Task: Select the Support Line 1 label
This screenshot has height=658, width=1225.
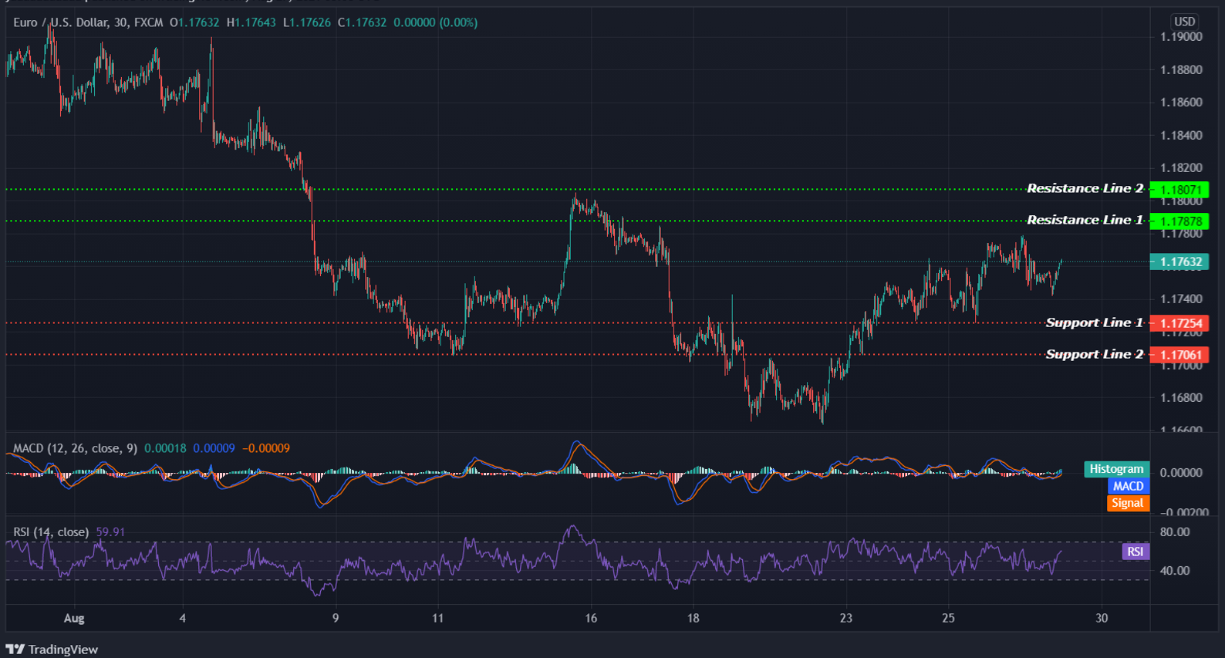Action: [x=1094, y=322]
